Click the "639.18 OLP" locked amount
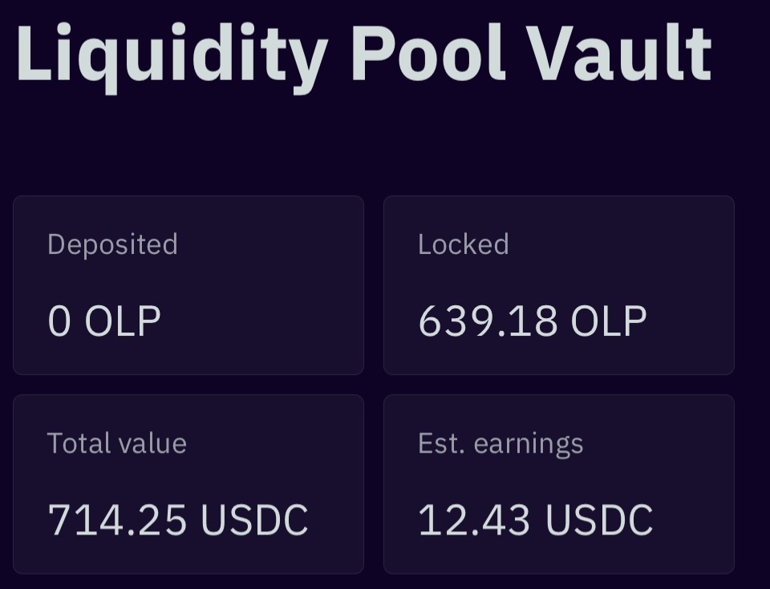This screenshot has height=589, width=770. pyautogui.click(x=532, y=321)
